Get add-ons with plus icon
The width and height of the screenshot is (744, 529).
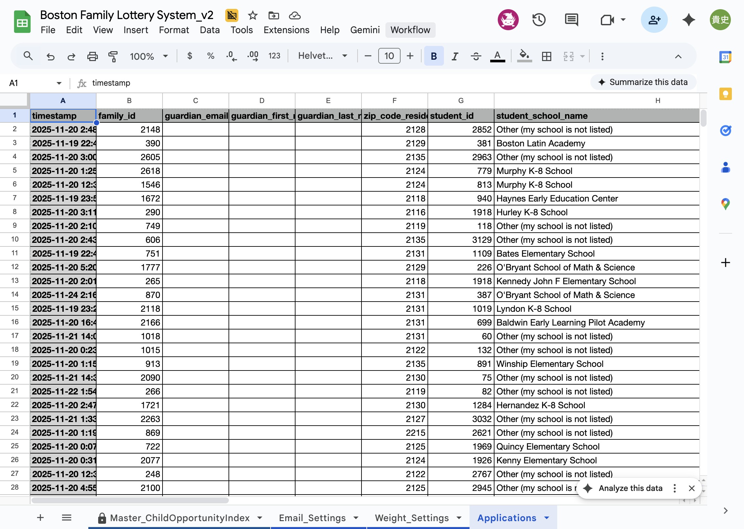(725, 263)
